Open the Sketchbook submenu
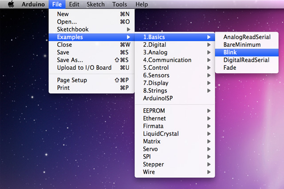The height and width of the screenshot is (189, 284). click(x=73, y=29)
